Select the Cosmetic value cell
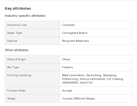The image size is (137, 106). click(x=96, y=25)
